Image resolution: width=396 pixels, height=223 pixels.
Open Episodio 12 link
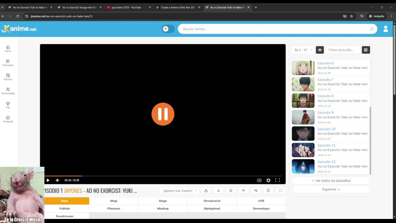326,162
